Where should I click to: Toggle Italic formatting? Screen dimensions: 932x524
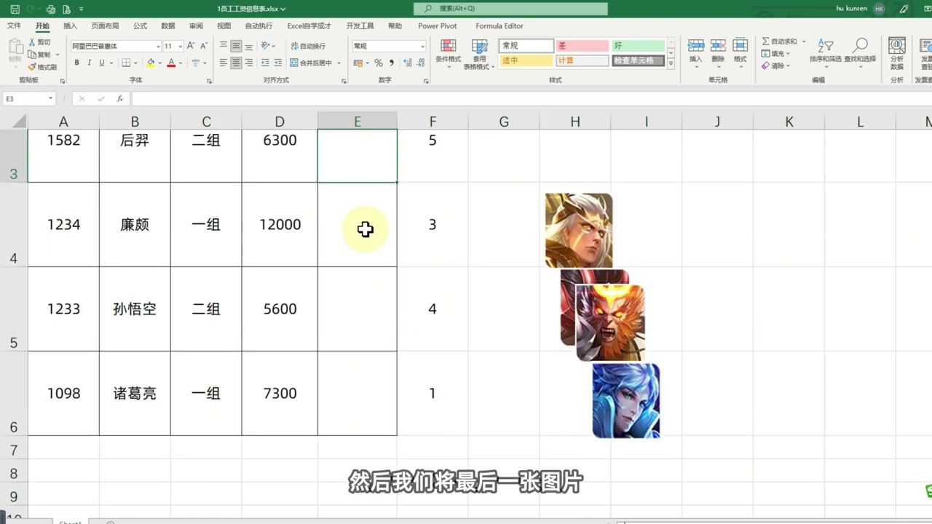[90, 63]
